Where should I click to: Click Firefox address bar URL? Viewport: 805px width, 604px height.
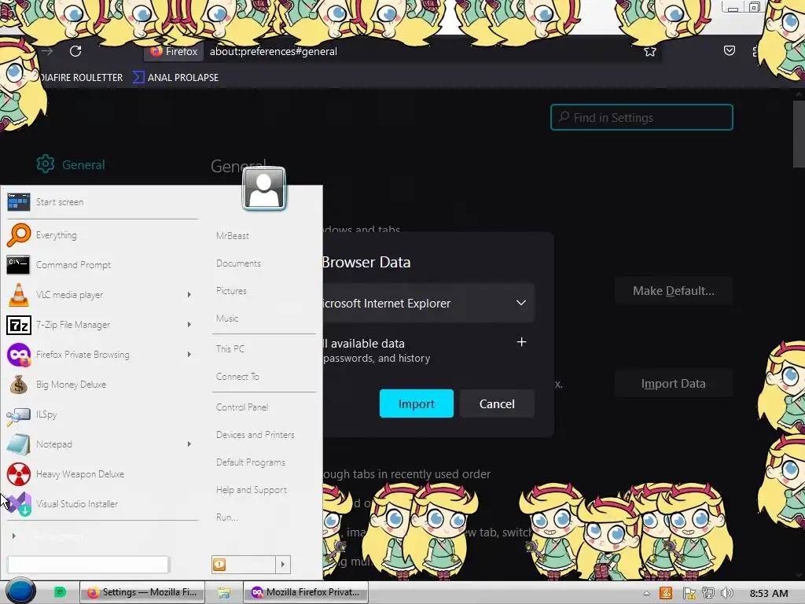(273, 51)
